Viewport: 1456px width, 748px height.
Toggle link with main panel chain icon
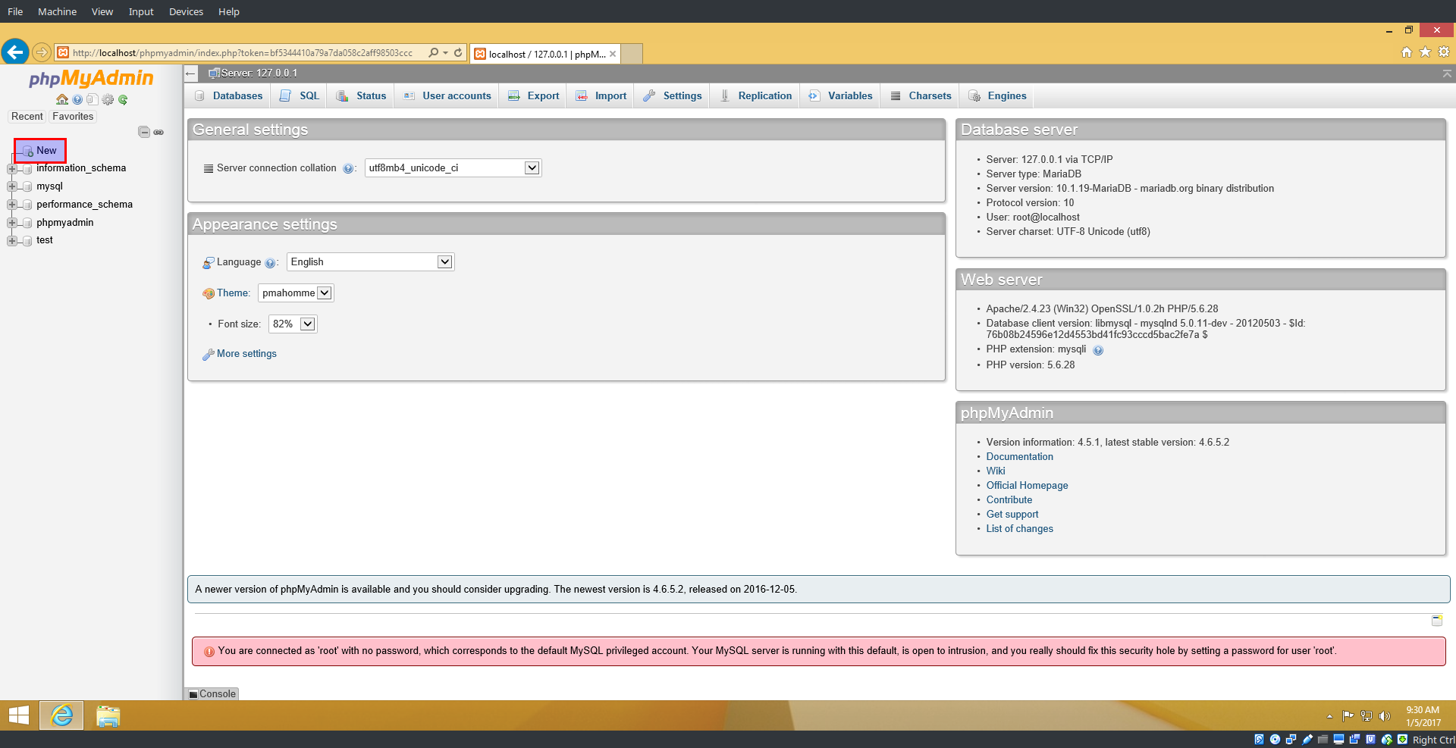[x=158, y=132]
